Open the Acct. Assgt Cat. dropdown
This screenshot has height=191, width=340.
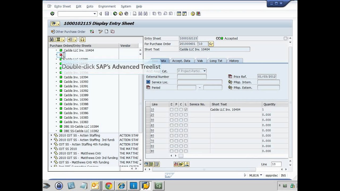coord(204,71)
